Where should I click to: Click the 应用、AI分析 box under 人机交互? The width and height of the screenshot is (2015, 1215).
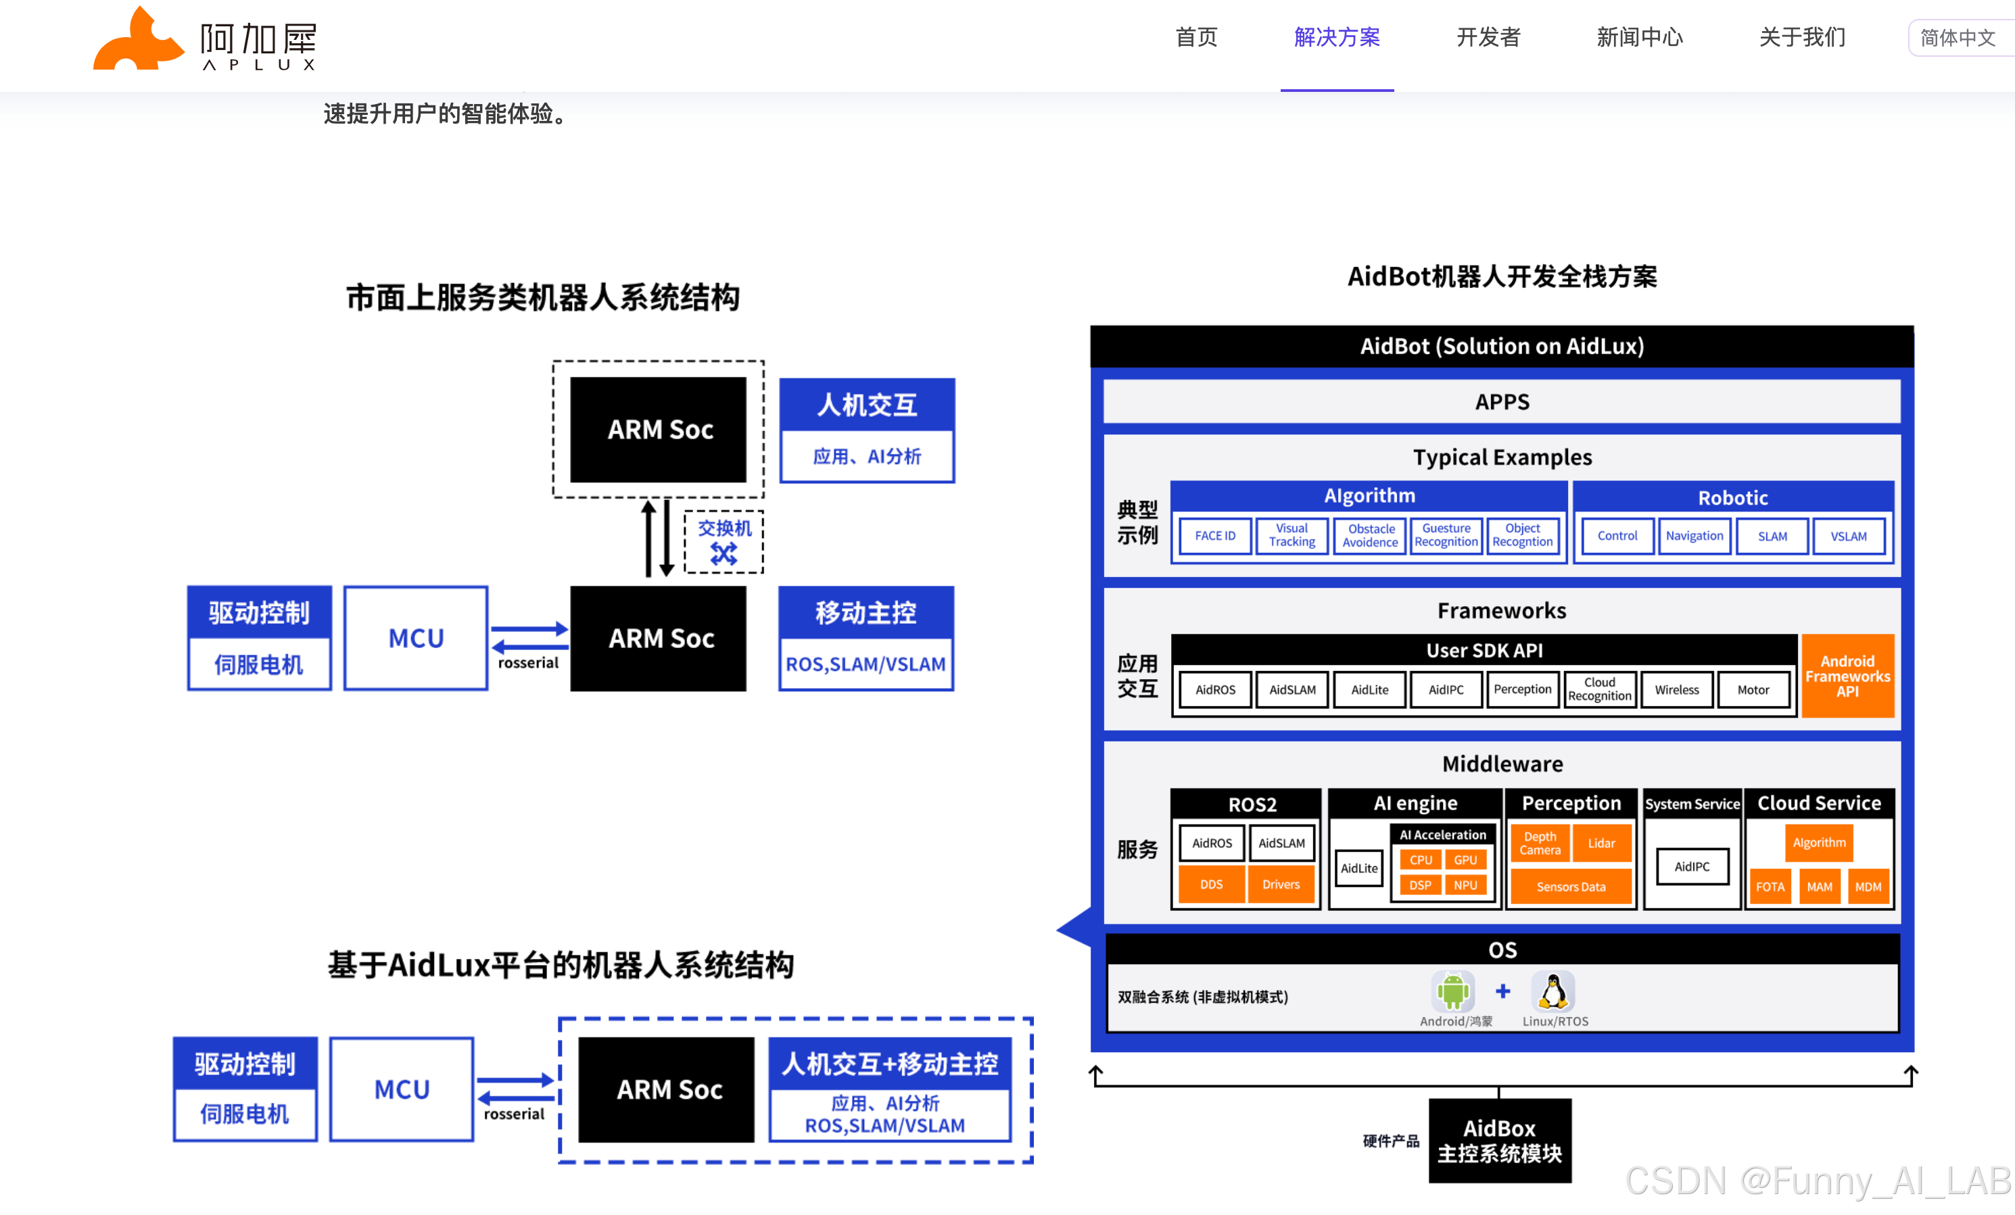(x=867, y=457)
